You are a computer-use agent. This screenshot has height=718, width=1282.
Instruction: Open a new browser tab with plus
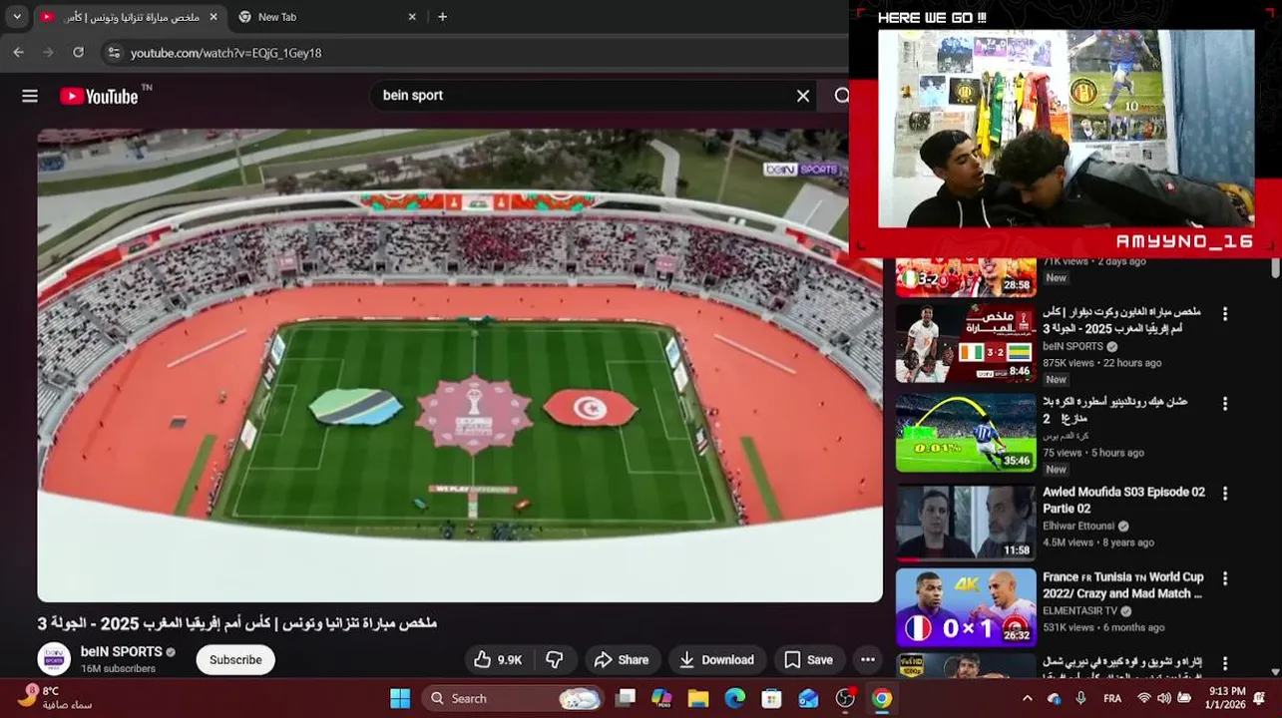coord(442,17)
